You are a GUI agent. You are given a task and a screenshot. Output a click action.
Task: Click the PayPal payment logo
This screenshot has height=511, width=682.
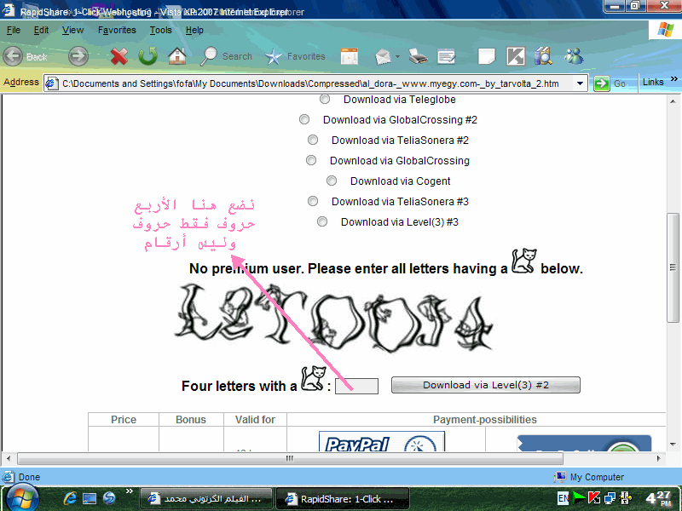(x=381, y=441)
